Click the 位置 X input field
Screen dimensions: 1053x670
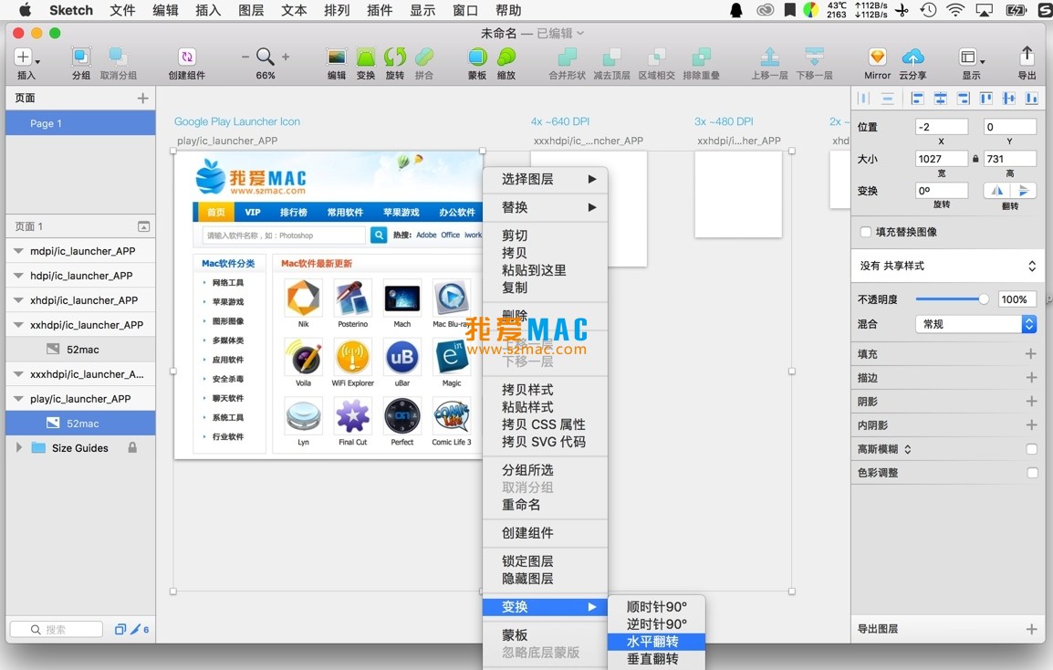tap(942, 126)
